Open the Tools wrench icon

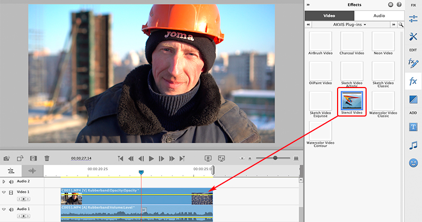pos(413,37)
